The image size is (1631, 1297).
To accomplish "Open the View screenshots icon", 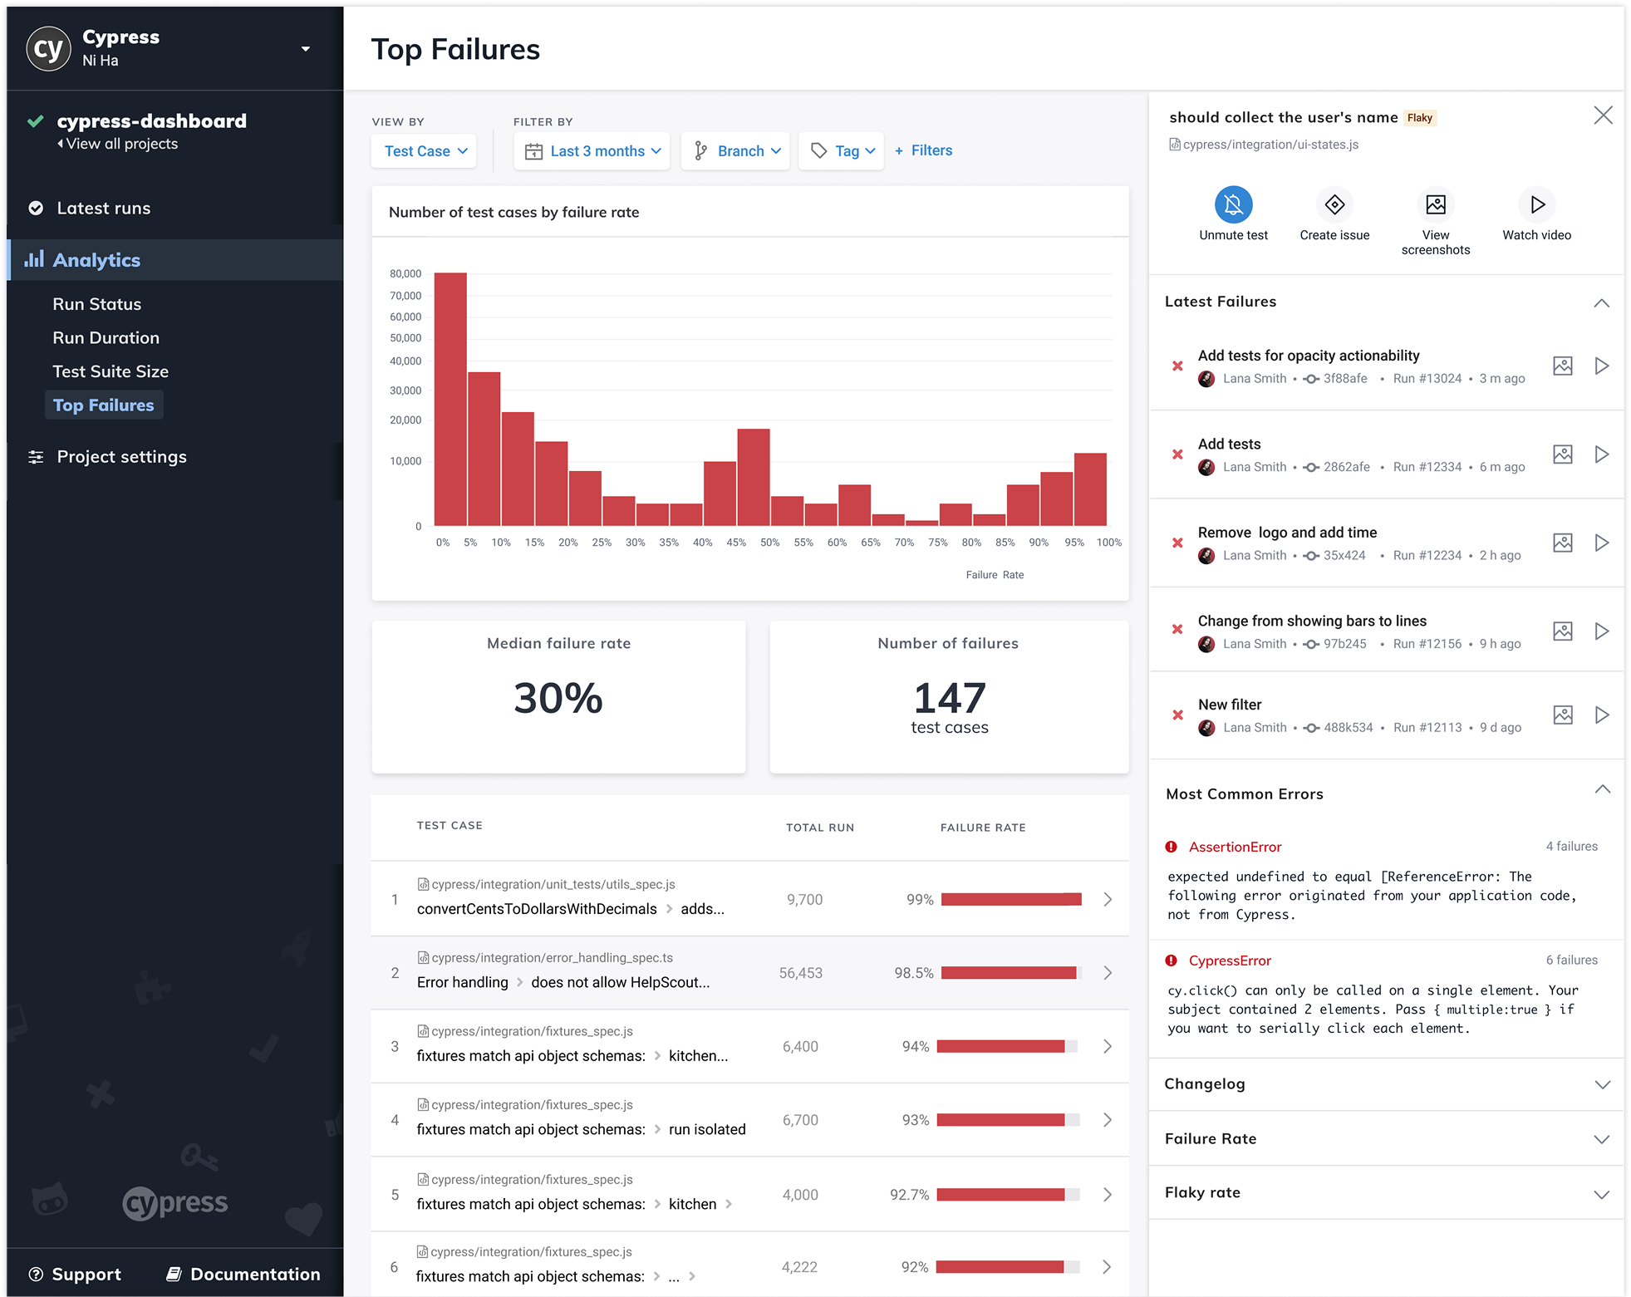I will (x=1435, y=204).
